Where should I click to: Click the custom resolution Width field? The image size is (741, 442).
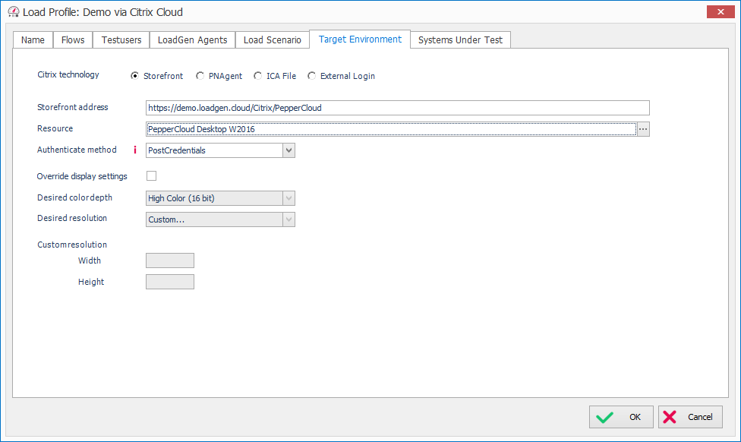click(x=169, y=260)
